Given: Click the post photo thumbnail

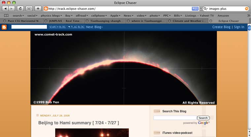Looking at the screenshot, I should pos(92,133).
